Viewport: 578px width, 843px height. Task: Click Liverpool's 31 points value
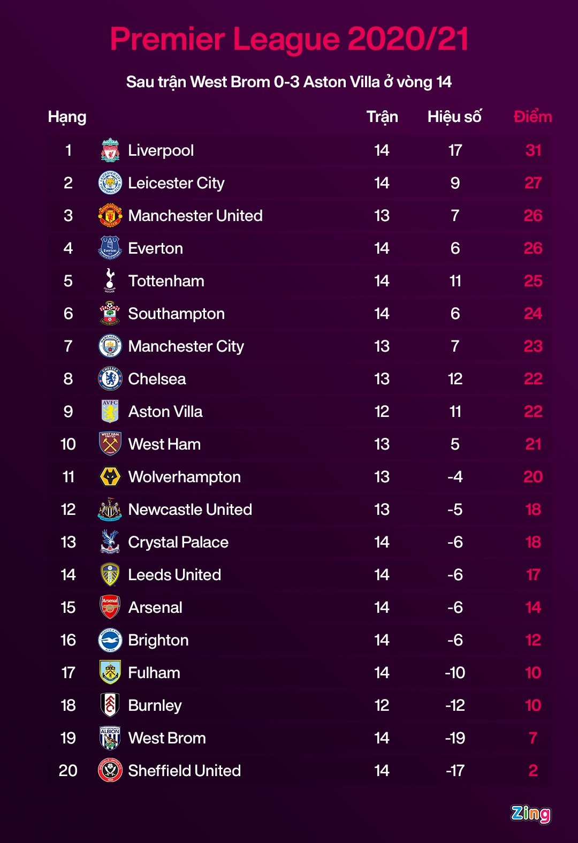pos(533,150)
